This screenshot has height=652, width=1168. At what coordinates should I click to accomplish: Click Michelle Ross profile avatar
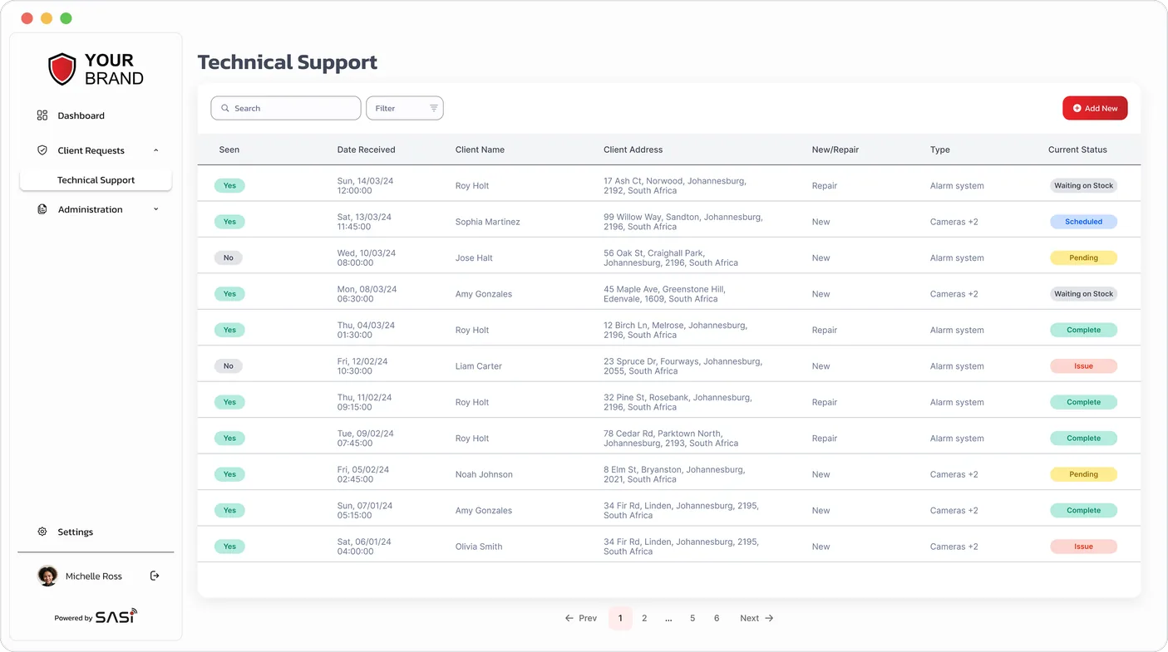tap(47, 576)
